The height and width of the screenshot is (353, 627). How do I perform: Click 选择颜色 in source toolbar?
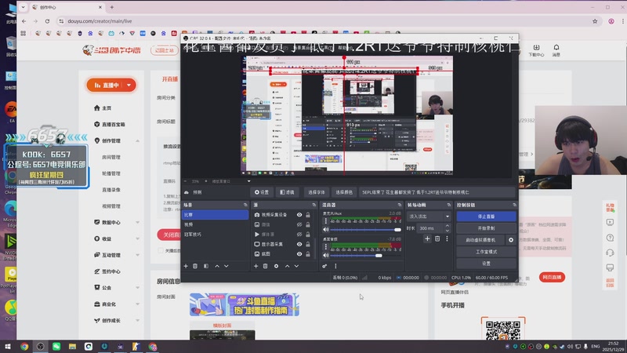343,192
